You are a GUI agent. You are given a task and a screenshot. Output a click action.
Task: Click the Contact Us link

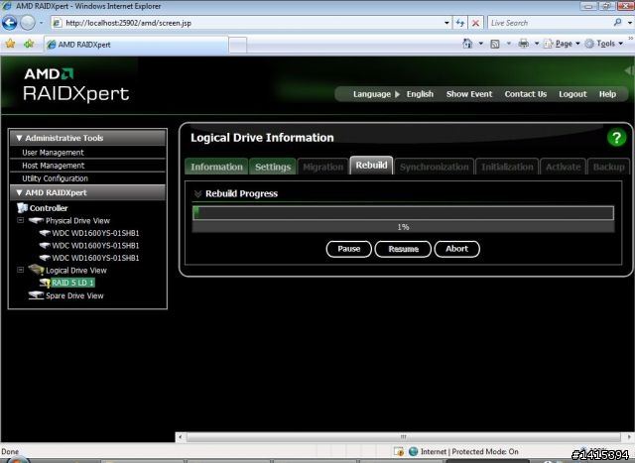(525, 94)
